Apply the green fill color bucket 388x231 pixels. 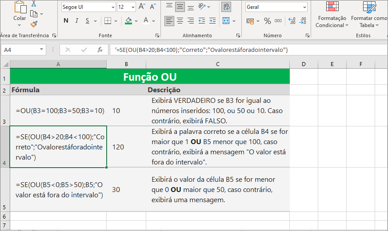(128, 21)
